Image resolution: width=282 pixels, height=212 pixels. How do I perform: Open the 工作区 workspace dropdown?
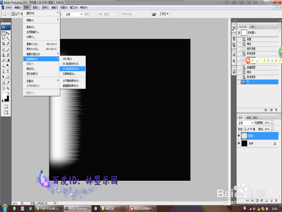tap(164, 14)
